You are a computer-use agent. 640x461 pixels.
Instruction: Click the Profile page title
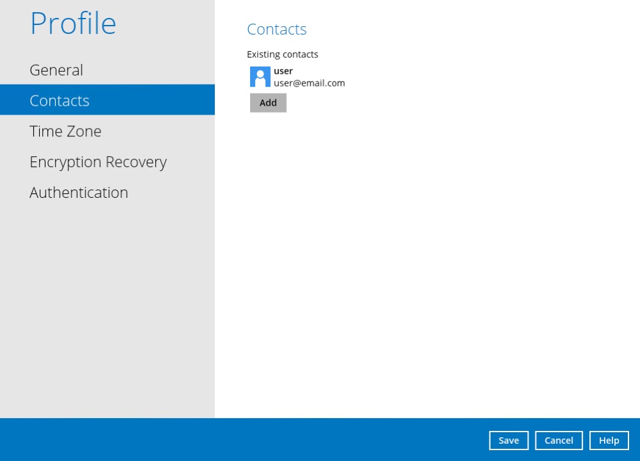click(72, 23)
